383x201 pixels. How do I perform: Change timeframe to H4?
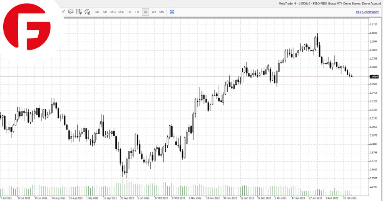click(137, 12)
